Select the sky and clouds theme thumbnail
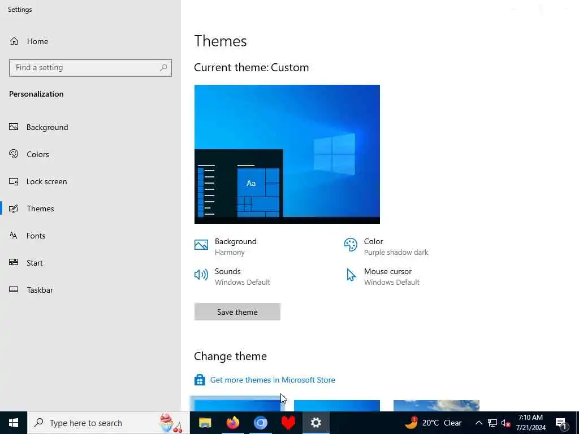579x434 pixels. pyautogui.click(x=437, y=406)
